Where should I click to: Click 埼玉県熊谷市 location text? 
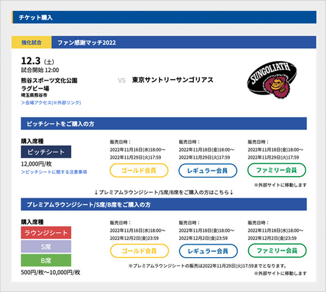(x=34, y=95)
